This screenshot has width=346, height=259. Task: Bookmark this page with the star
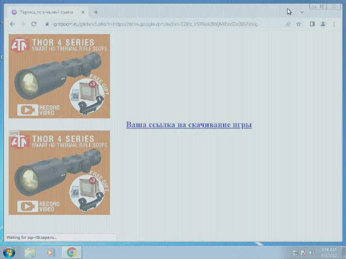tap(299, 24)
